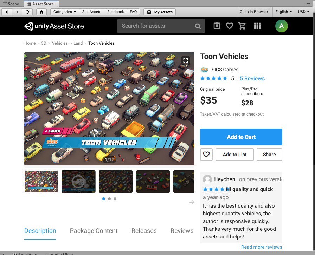The height and width of the screenshot is (255, 315).
Task: Open the Asset Store home icon
Action: [41, 12]
